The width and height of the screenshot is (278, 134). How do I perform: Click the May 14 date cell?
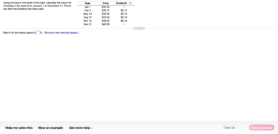88,14
